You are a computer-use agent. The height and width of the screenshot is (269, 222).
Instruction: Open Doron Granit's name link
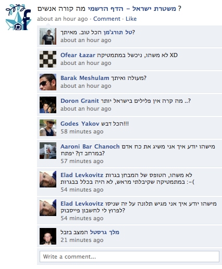point(80,101)
